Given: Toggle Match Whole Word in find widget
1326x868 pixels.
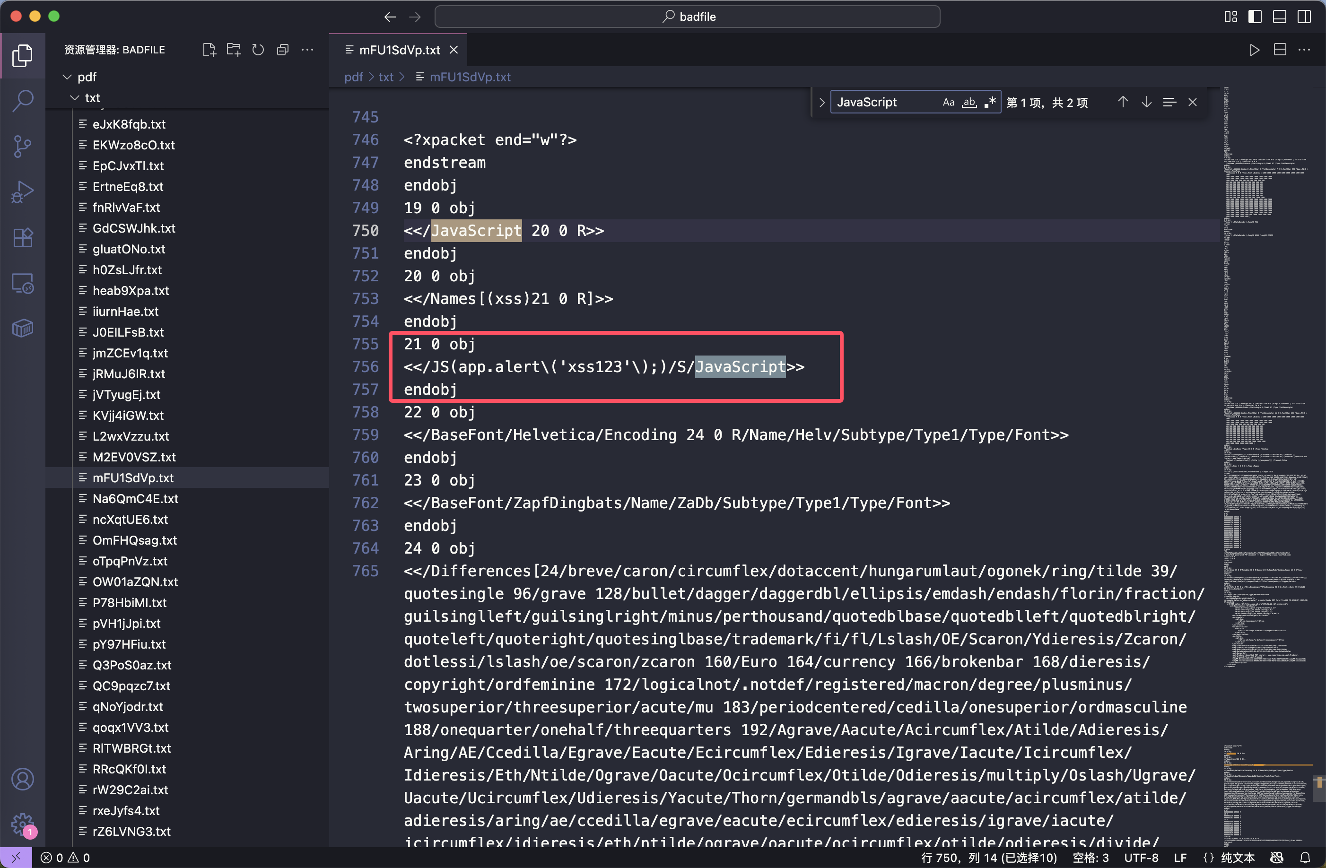Looking at the screenshot, I should tap(969, 103).
